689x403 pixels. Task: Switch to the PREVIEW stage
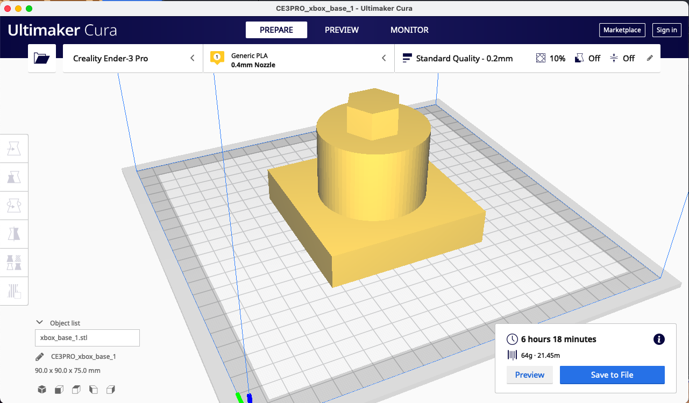pyautogui.click(x=342, y=30)
